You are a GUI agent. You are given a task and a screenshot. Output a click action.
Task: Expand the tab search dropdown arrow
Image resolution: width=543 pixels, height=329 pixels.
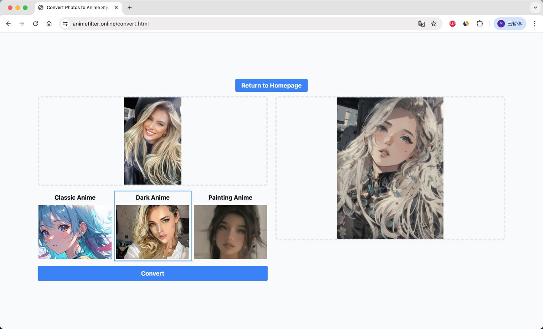click(x=535, y=8)
